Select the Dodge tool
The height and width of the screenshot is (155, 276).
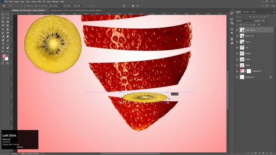click(3, 40)
